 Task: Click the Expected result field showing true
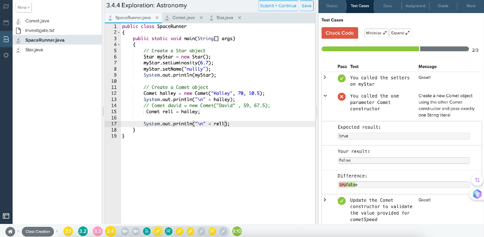404,136
